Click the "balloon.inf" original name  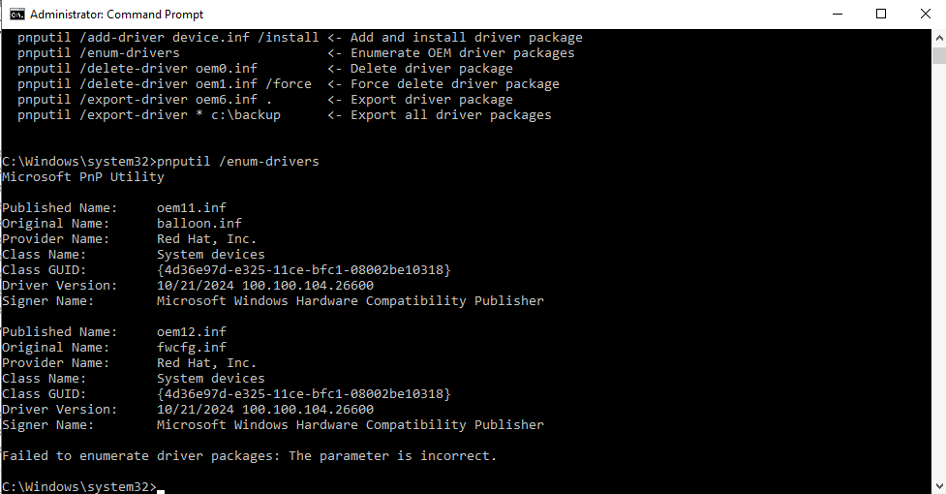[199, 224]
